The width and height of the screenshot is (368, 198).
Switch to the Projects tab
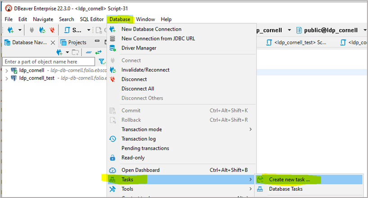click(73, 42)
